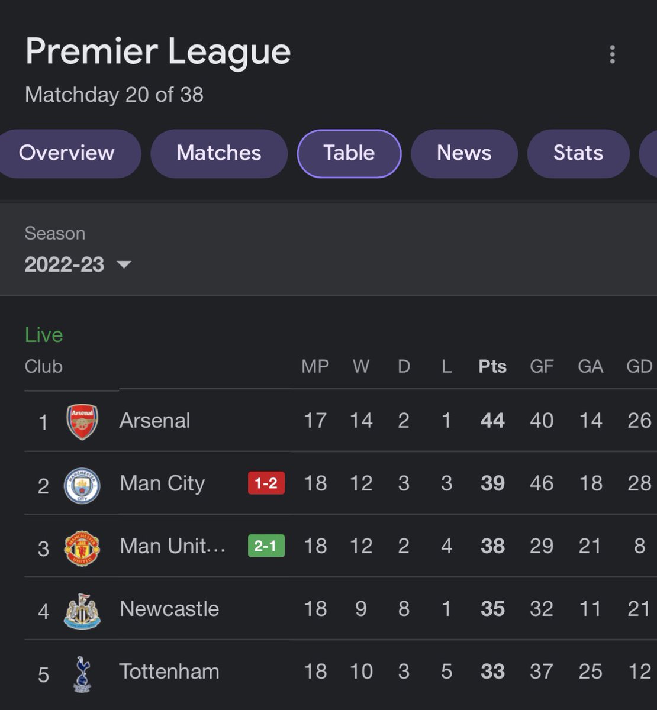This screenshot has height=710, width=657.
Task: Expand the 2022-23 season dropdown
Action: pos(78,264)
